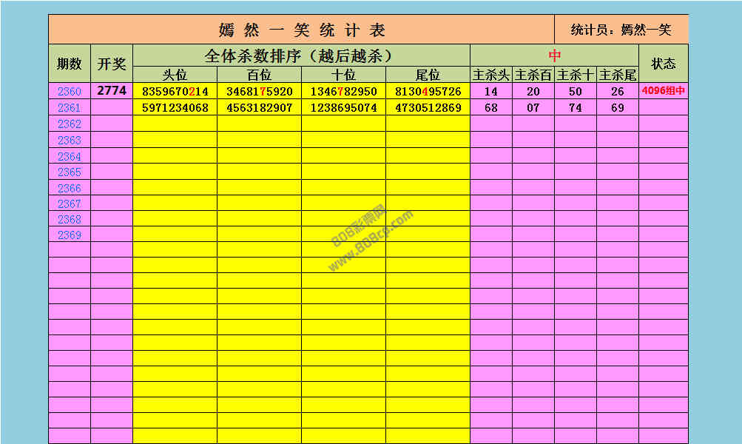Viewport: 742px width, 444px height.
Task: Select the 主杀十 value 74
Action: pyautogui.click(x=575, y=108)
